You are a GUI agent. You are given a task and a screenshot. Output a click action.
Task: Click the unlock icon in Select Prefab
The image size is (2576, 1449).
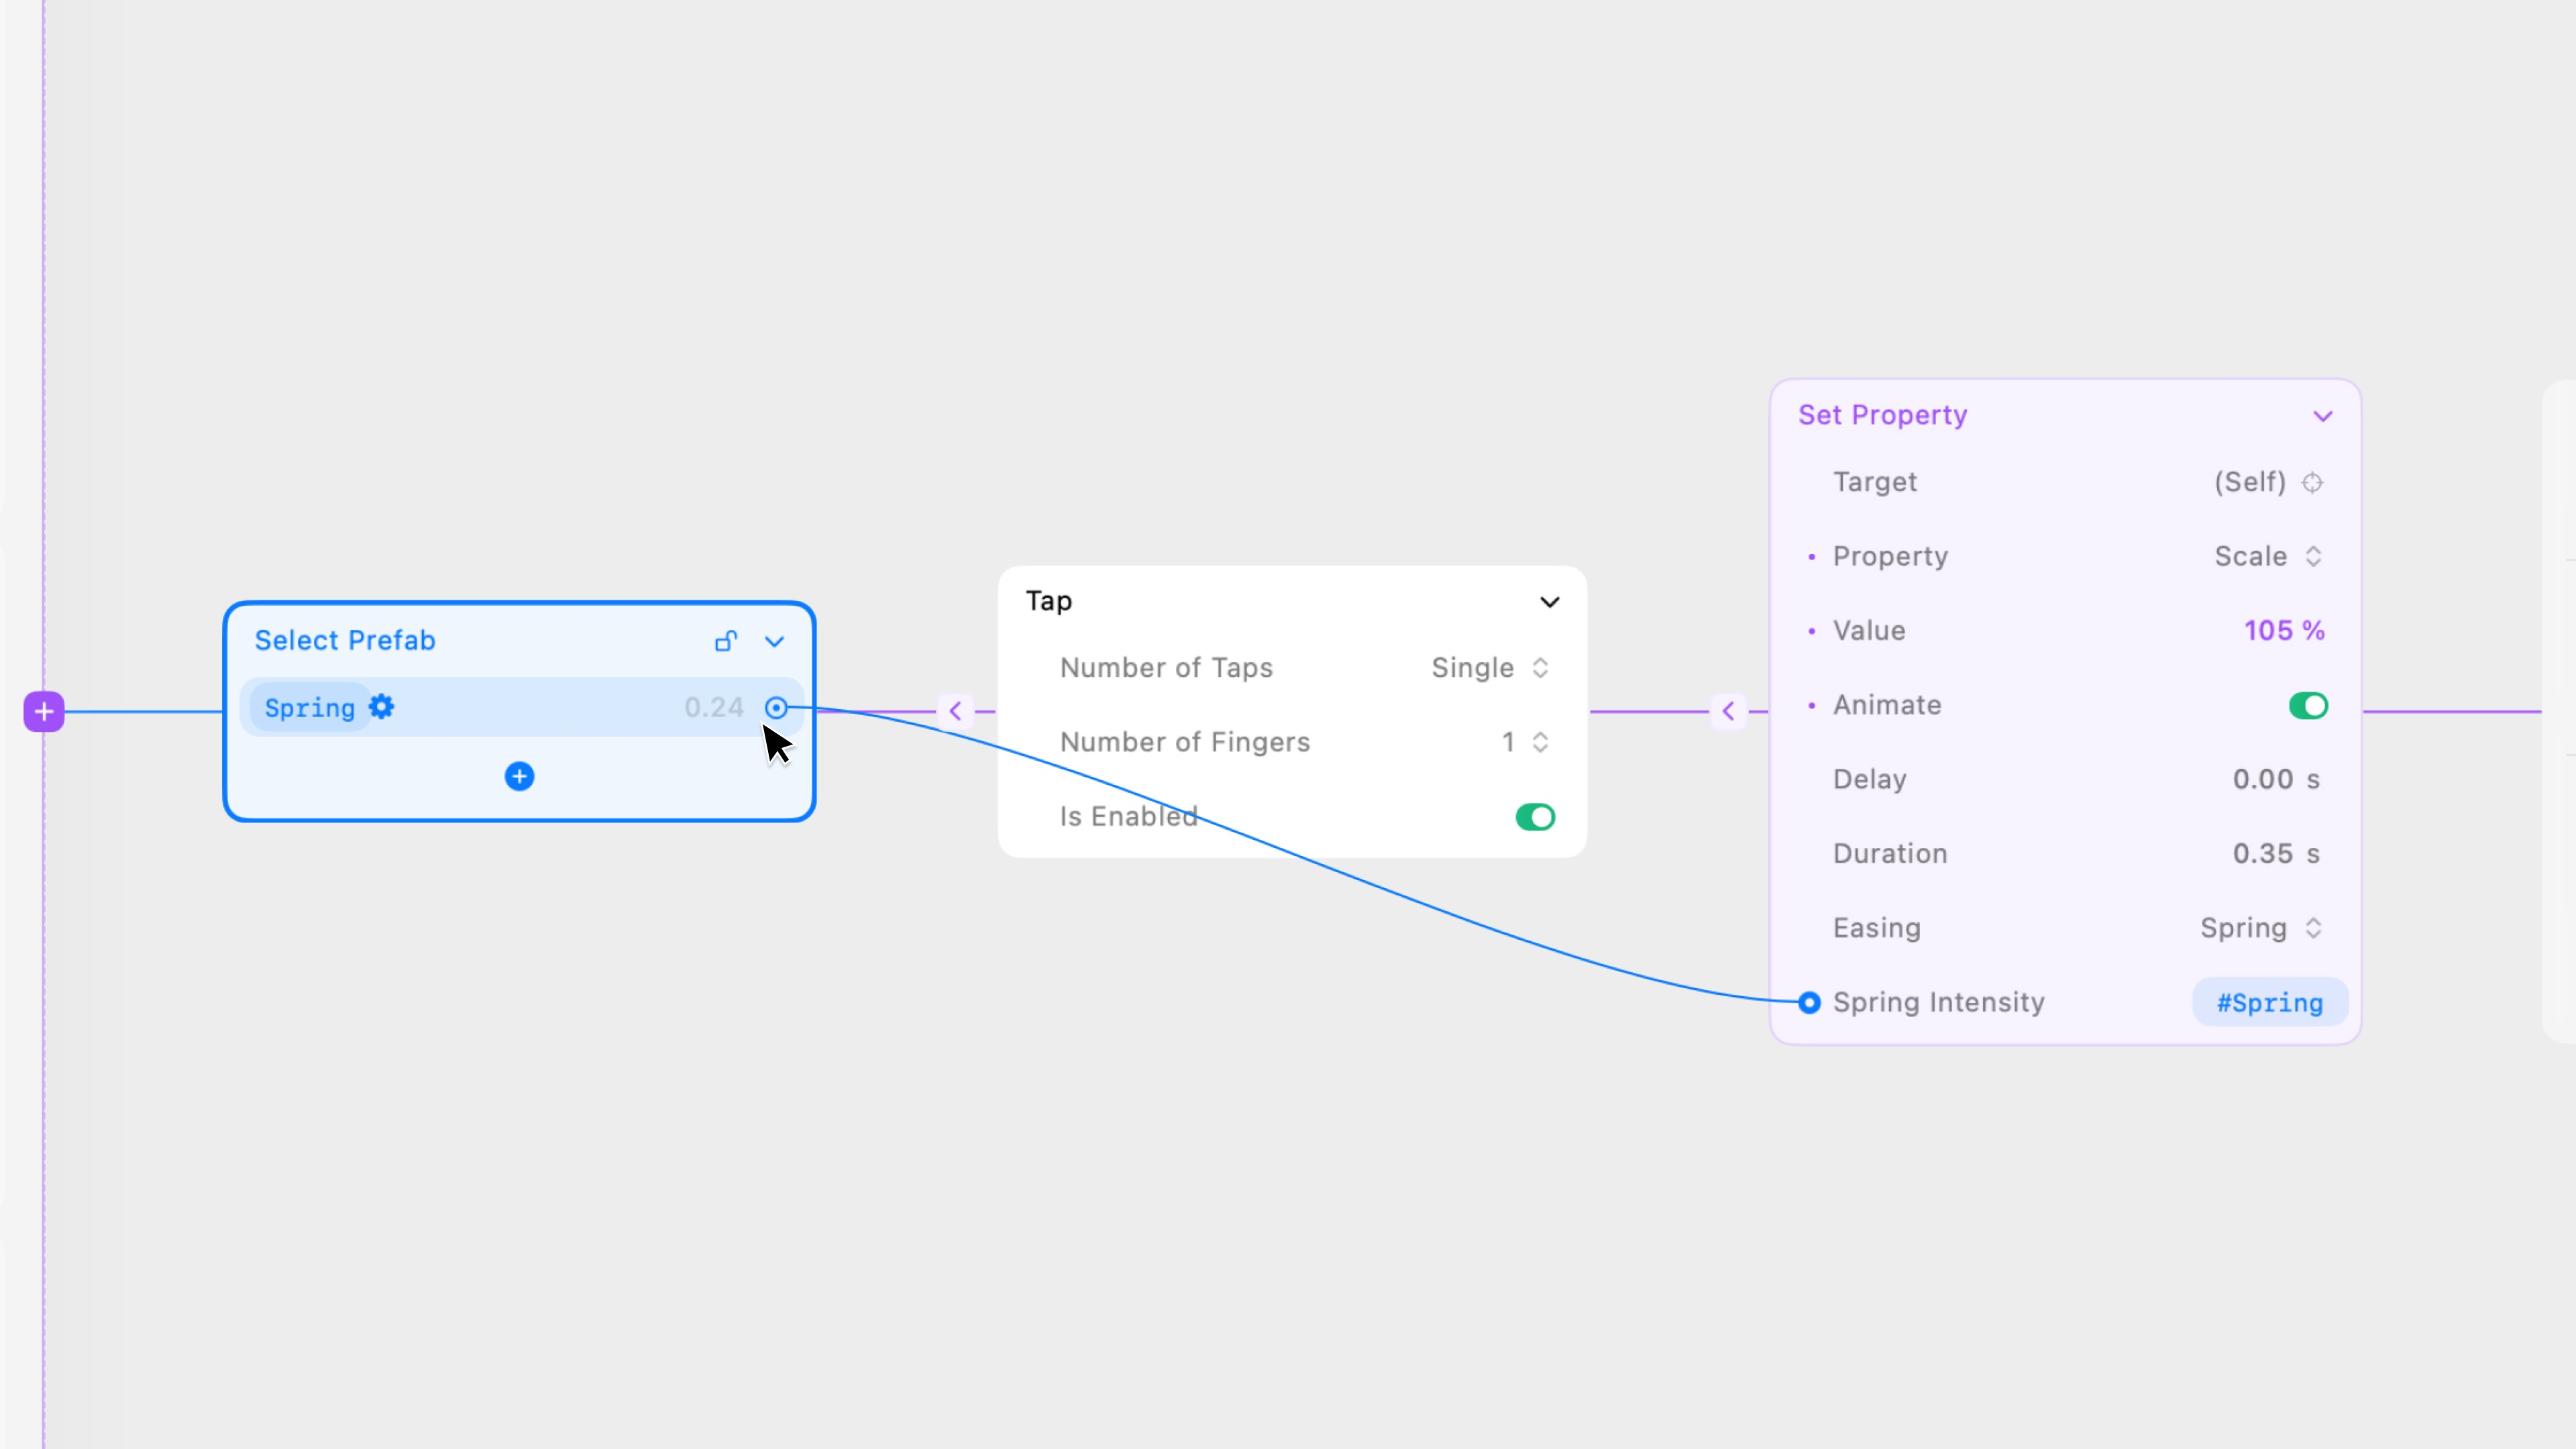(726, 640)
